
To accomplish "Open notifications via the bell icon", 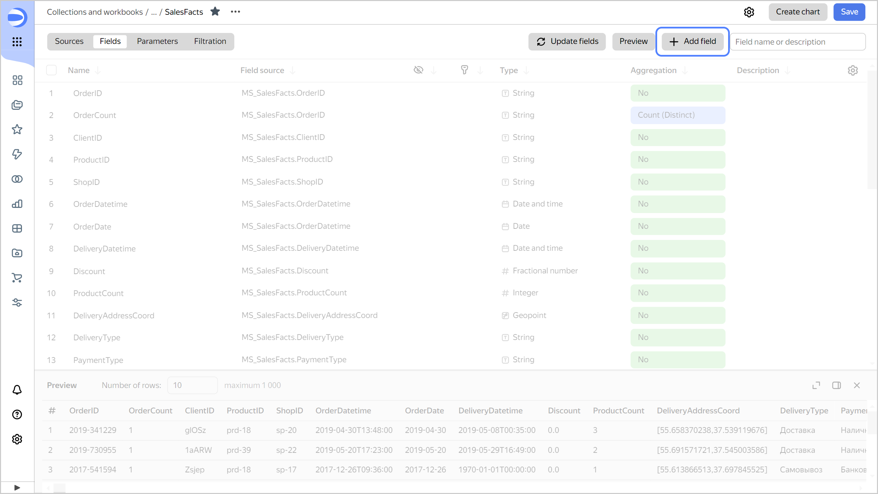I will point(16,390).
